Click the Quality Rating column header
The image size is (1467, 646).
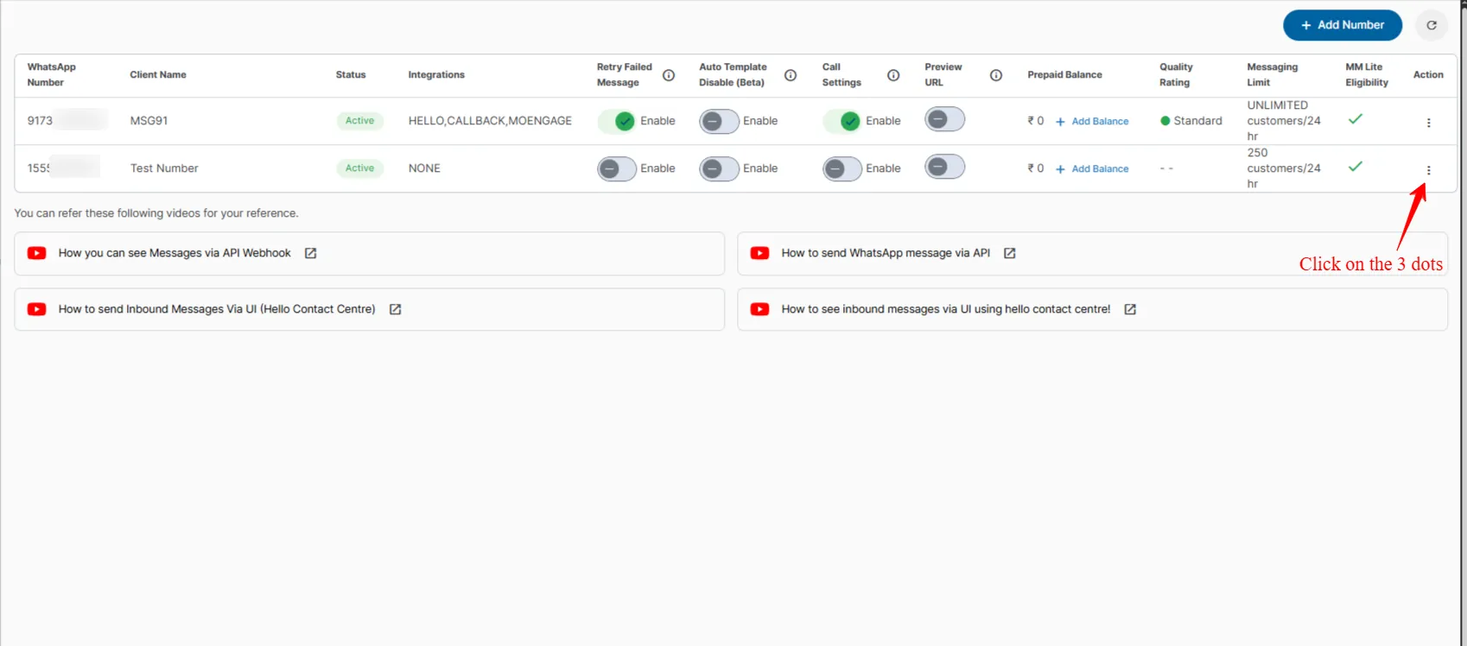click(1176, 75)
